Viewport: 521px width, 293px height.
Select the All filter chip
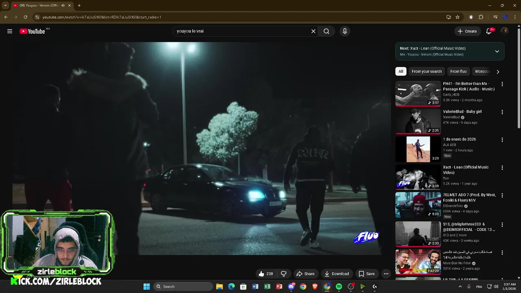(401, 71)
